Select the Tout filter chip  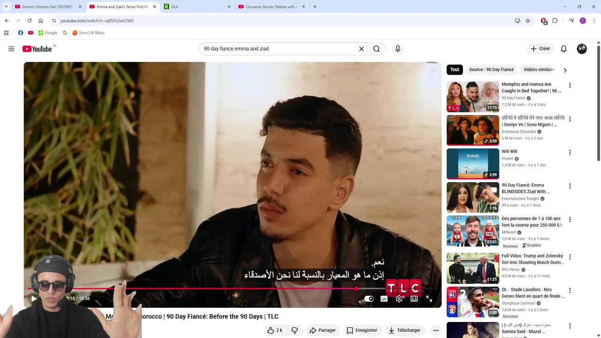click(455, 69)
